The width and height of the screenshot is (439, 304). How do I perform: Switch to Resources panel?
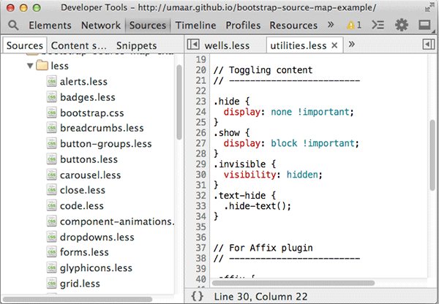coord(293,26)
